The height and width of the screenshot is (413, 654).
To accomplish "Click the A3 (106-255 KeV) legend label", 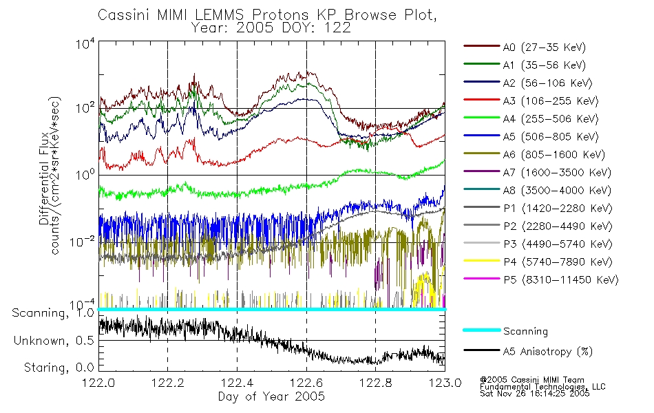I will (x=551, y=101).
